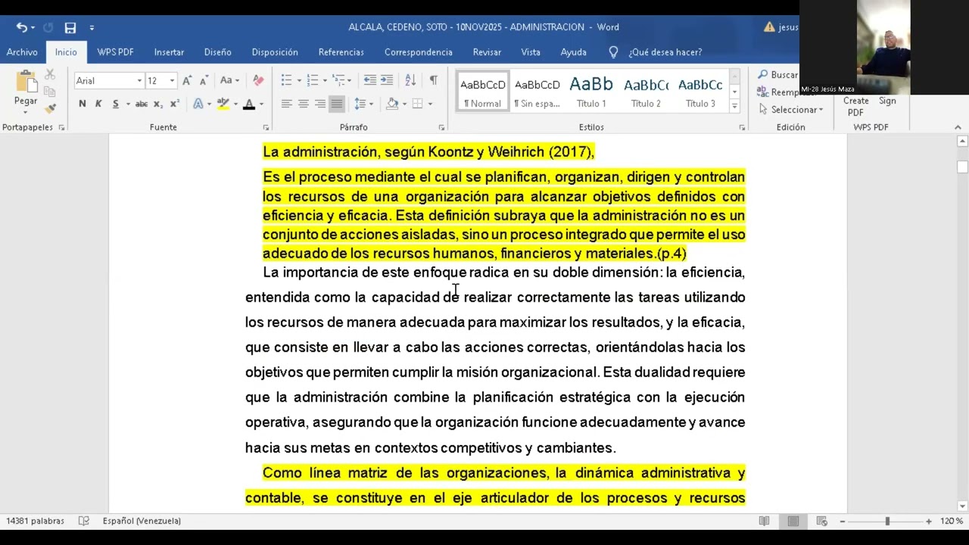Collapse the ribbon with the chevron

click(x=958, y=127)
